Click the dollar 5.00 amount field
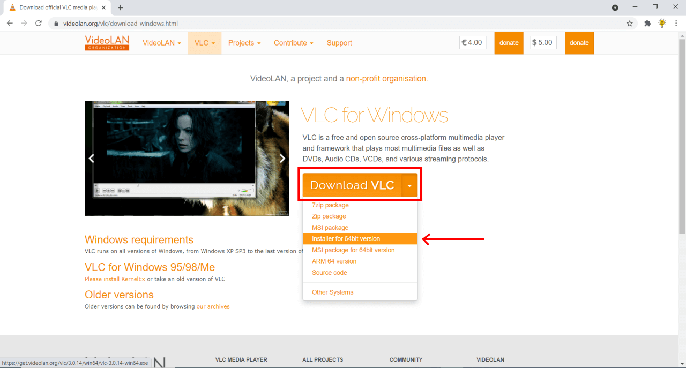The width and height of the screenshot is (686, 368). [x=543, y=43]
